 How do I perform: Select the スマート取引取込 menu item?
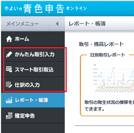point(33,70)
